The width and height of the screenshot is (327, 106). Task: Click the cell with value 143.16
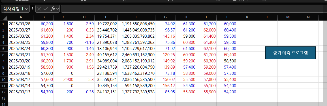pos(165,36)
